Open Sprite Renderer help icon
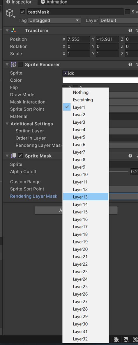The image size is (138, 345). [x=130, y=64]
